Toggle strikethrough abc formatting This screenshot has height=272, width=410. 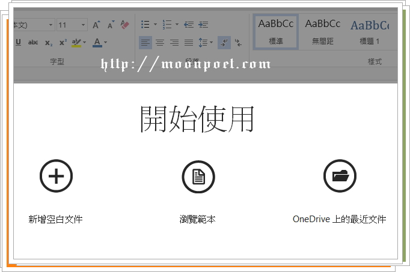(x=33, y=42)
